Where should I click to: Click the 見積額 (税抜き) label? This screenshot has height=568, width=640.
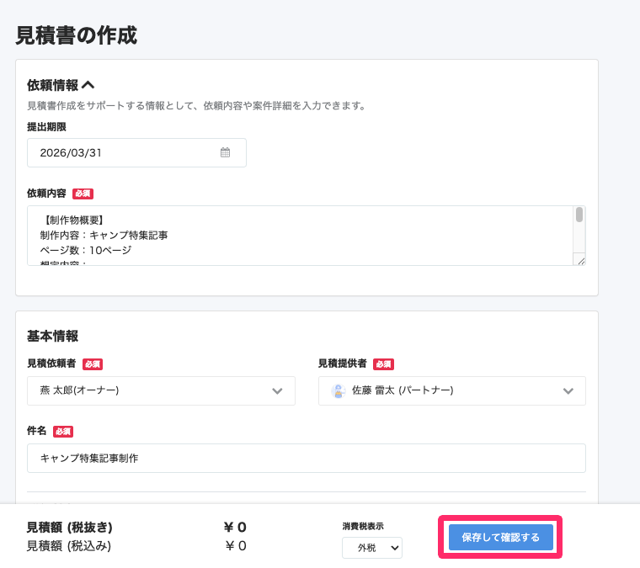point(69,528)
